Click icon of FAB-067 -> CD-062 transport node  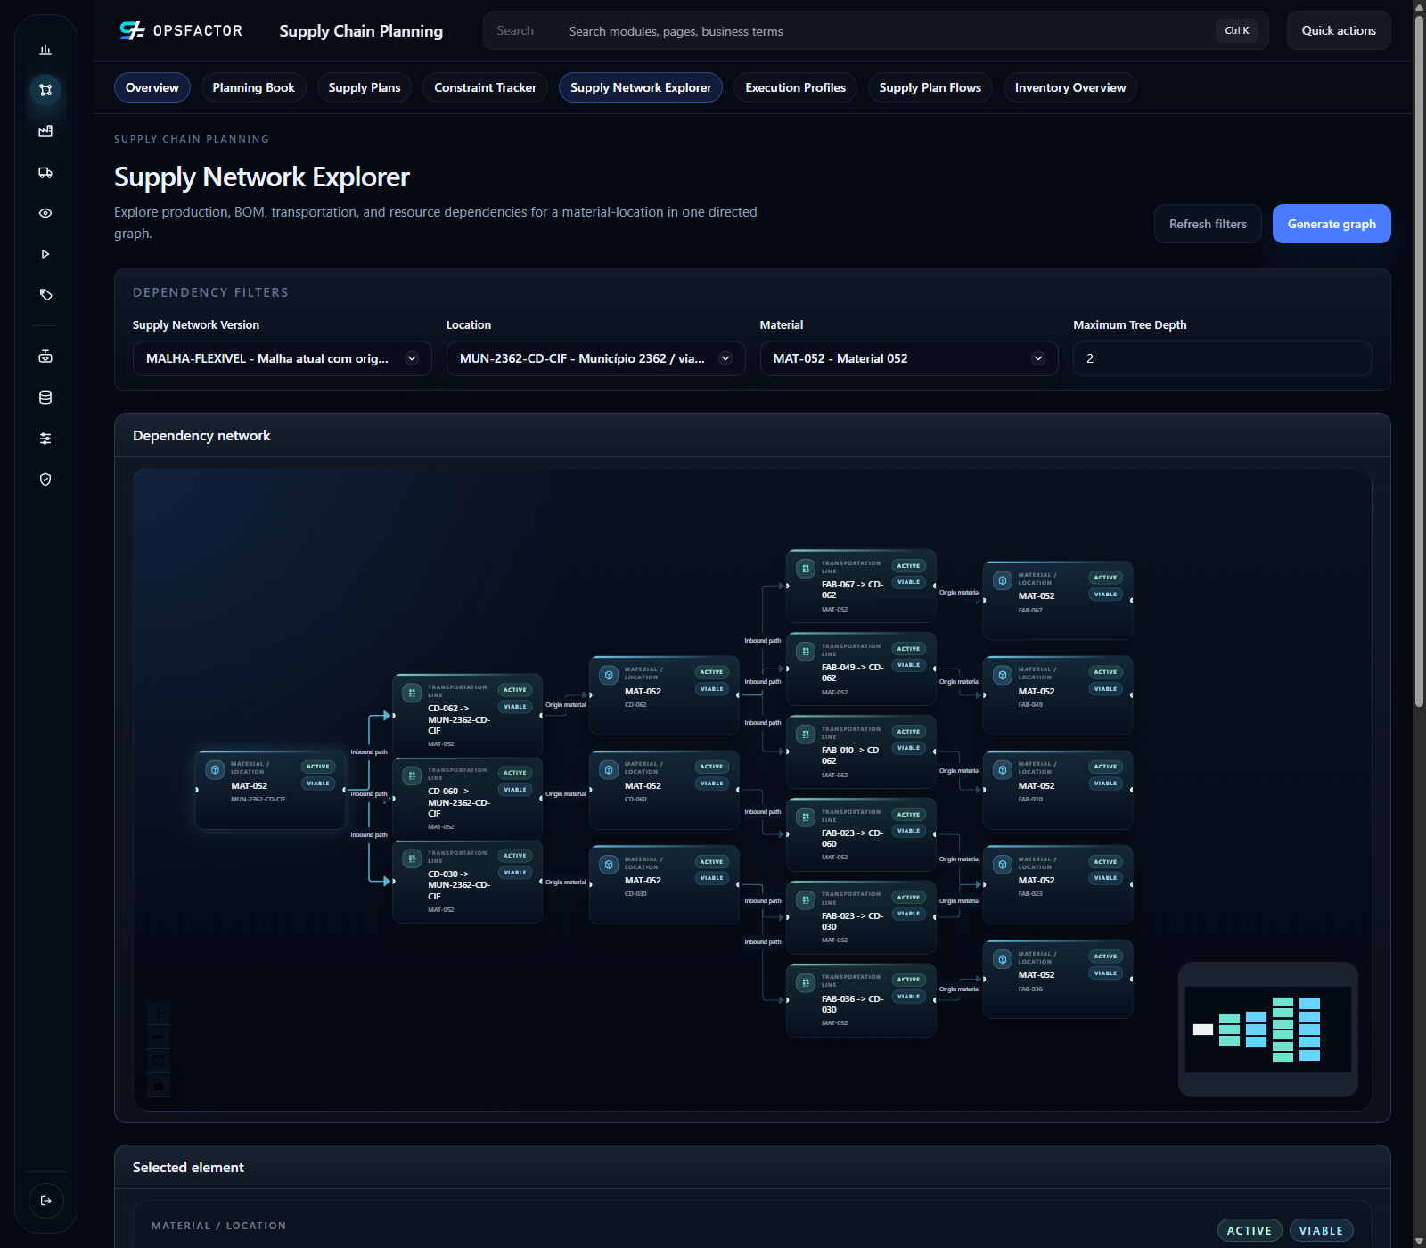(806, 569)
